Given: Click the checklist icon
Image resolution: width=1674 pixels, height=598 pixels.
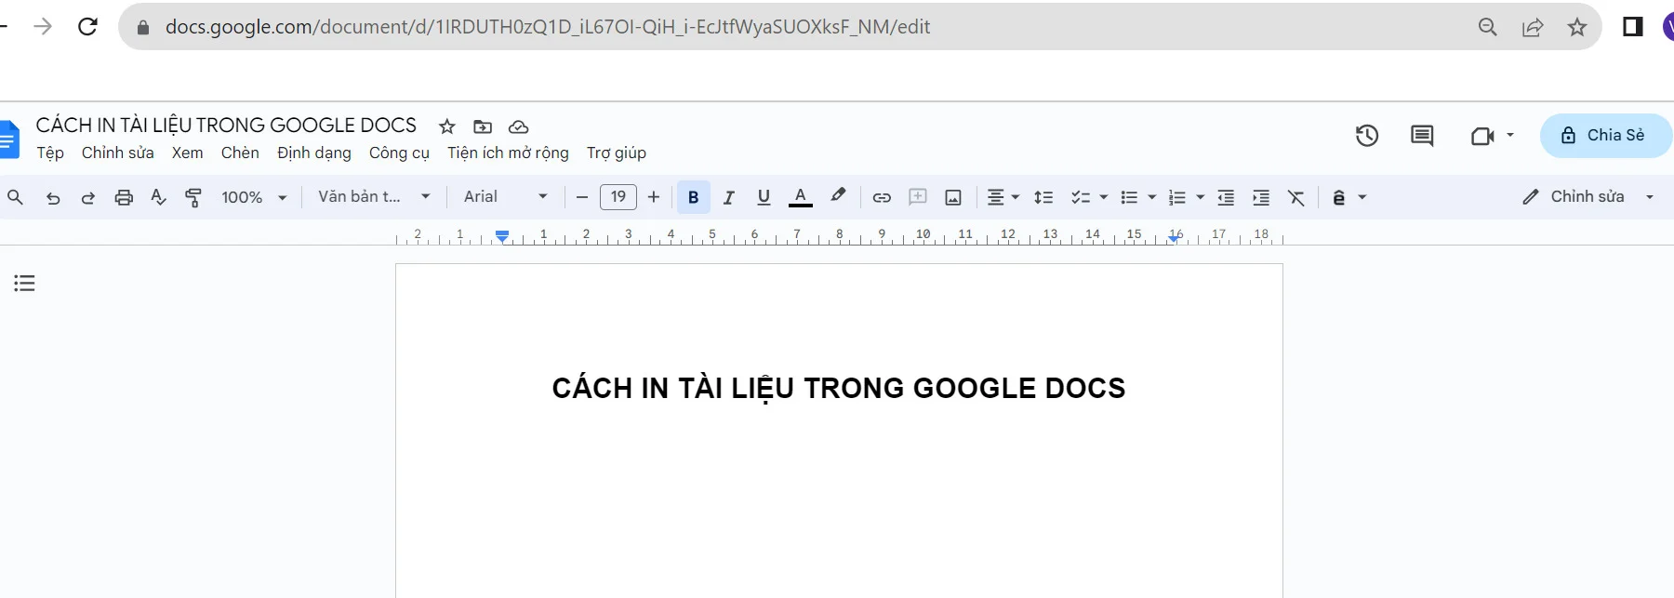Looking at the screenshot, I should [1080, 197].
